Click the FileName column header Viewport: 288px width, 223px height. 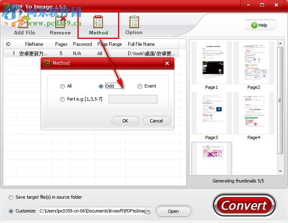pyautogui.click(x=34, y=44)
